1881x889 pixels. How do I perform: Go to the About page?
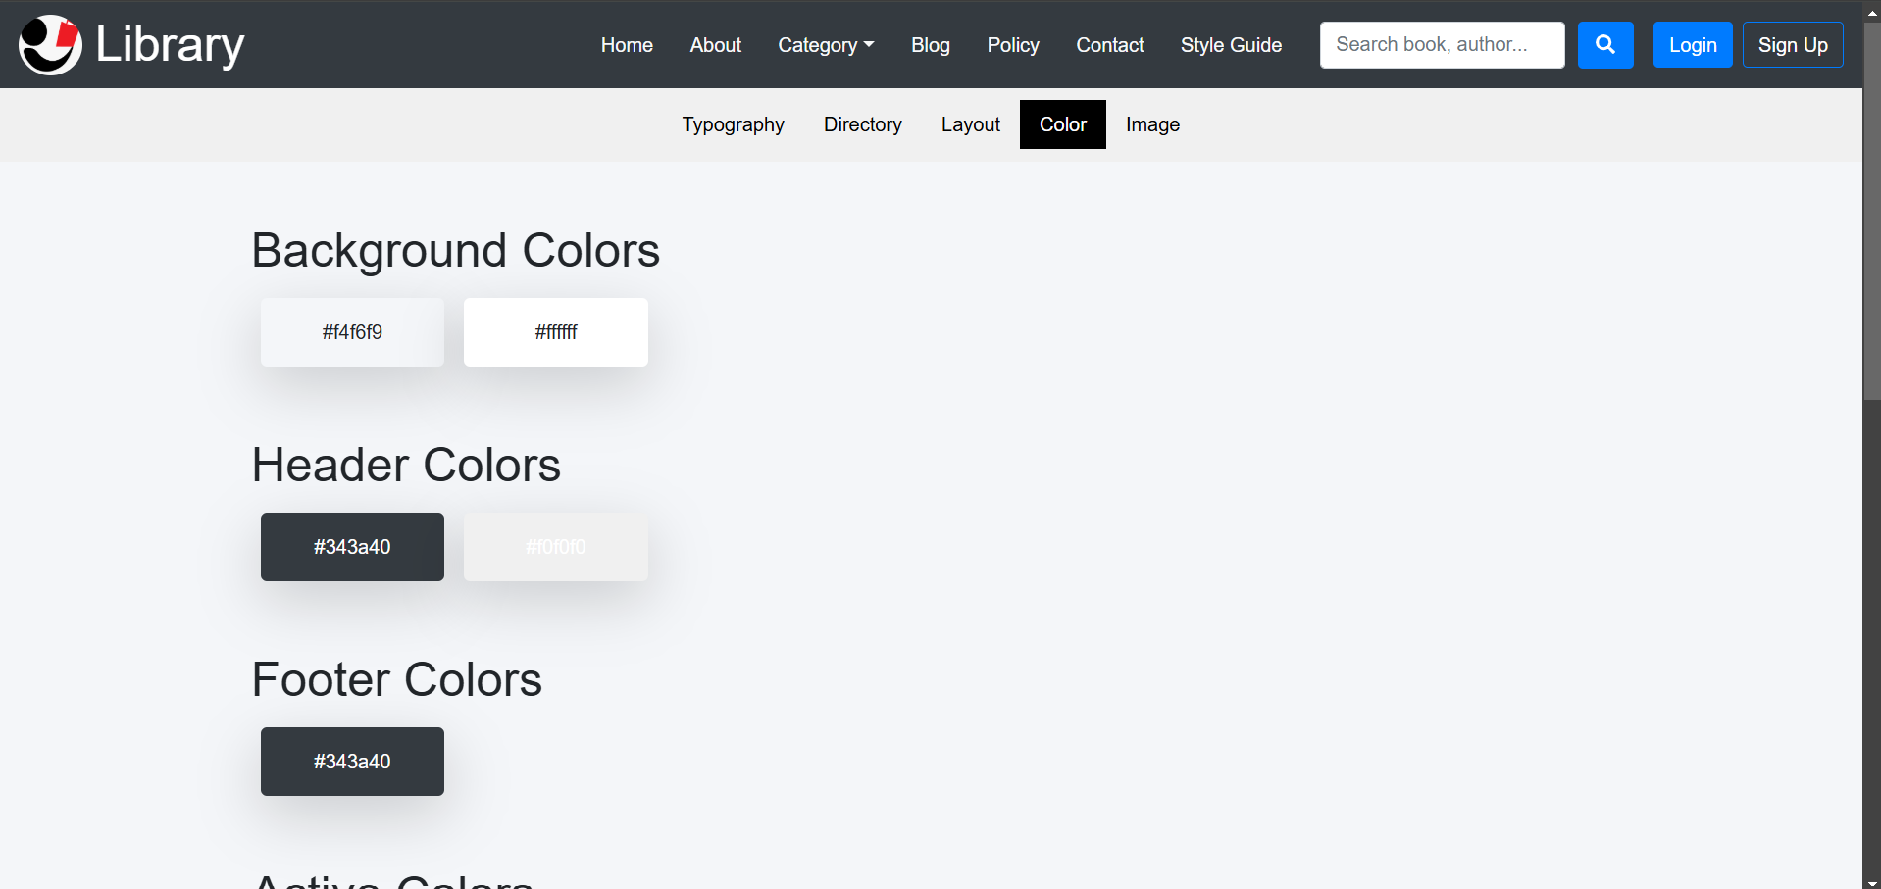coord(715,45)
